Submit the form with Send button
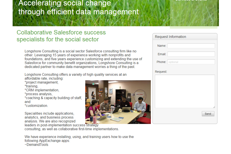The image size is (231, 154). (208, 114)
